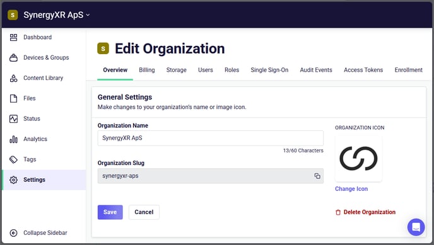Expand the SynergyXR ApS organization dropdown
Screen dimensions: 434x245
point(88,15)
